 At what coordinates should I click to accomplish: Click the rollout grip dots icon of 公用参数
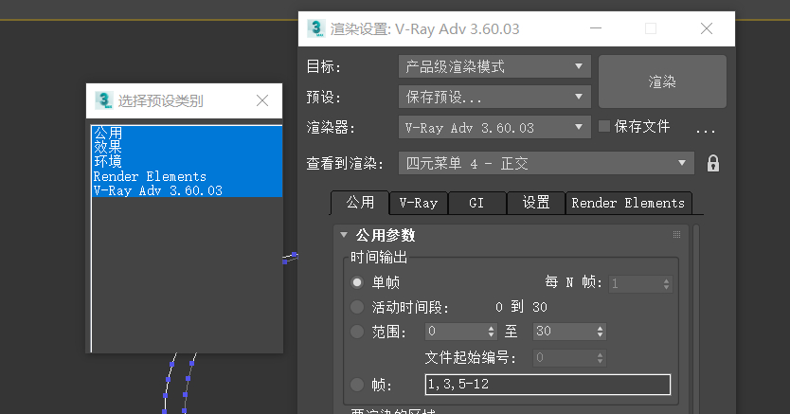676,235
